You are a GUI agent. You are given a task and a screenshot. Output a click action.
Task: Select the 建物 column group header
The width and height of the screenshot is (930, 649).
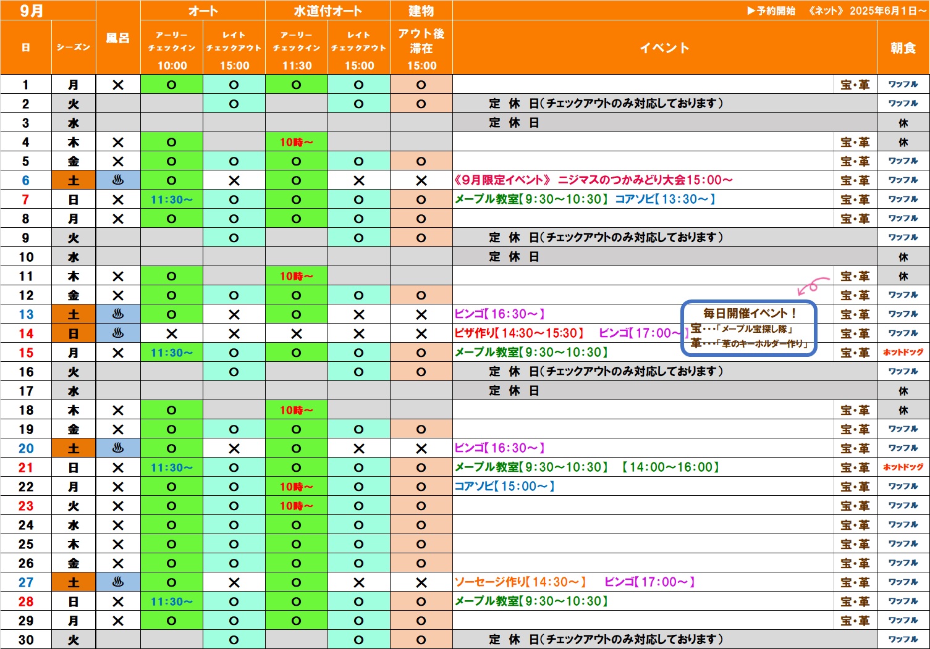(421, 10)
